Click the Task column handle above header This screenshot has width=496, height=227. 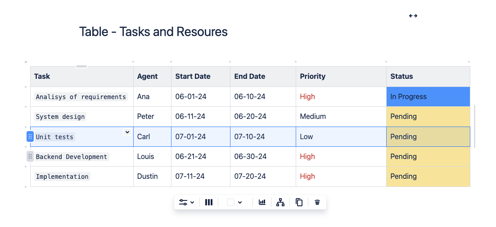(81, 67)
